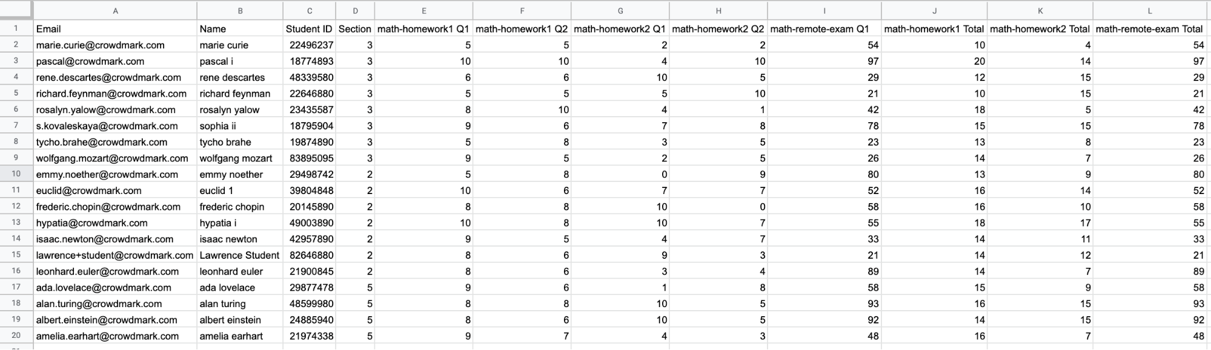Select column A header
This screenshot has height=350, width=1211.
[115, 11]
